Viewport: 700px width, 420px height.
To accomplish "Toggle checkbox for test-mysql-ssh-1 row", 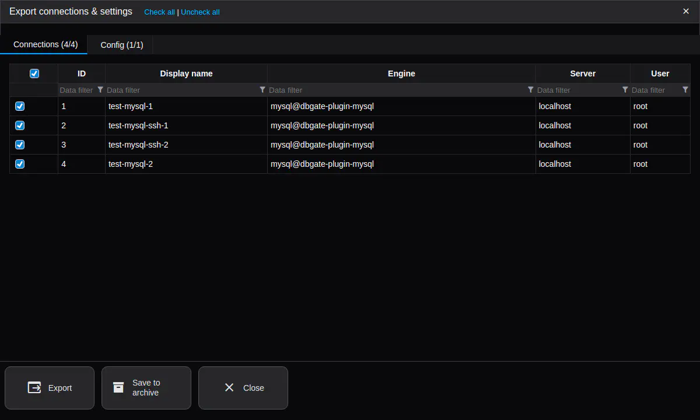I will click(20, 125).
